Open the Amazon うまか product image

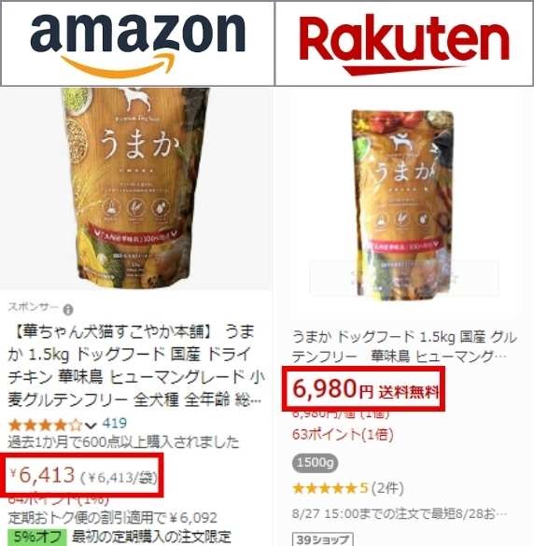tap(135, 188)
